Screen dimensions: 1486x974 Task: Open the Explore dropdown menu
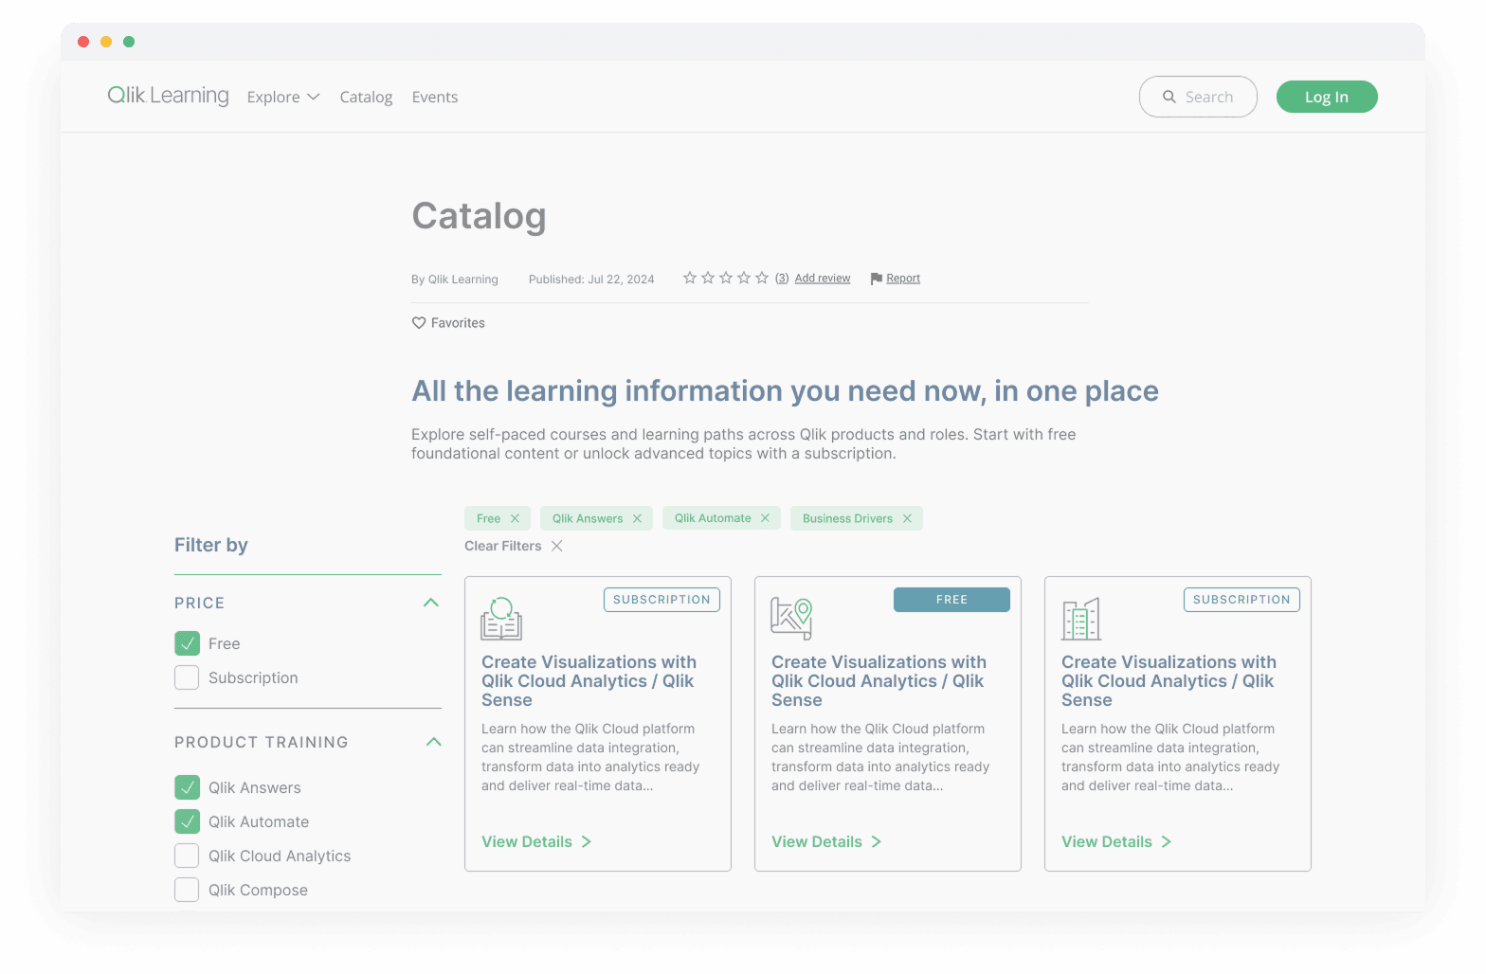283,97
